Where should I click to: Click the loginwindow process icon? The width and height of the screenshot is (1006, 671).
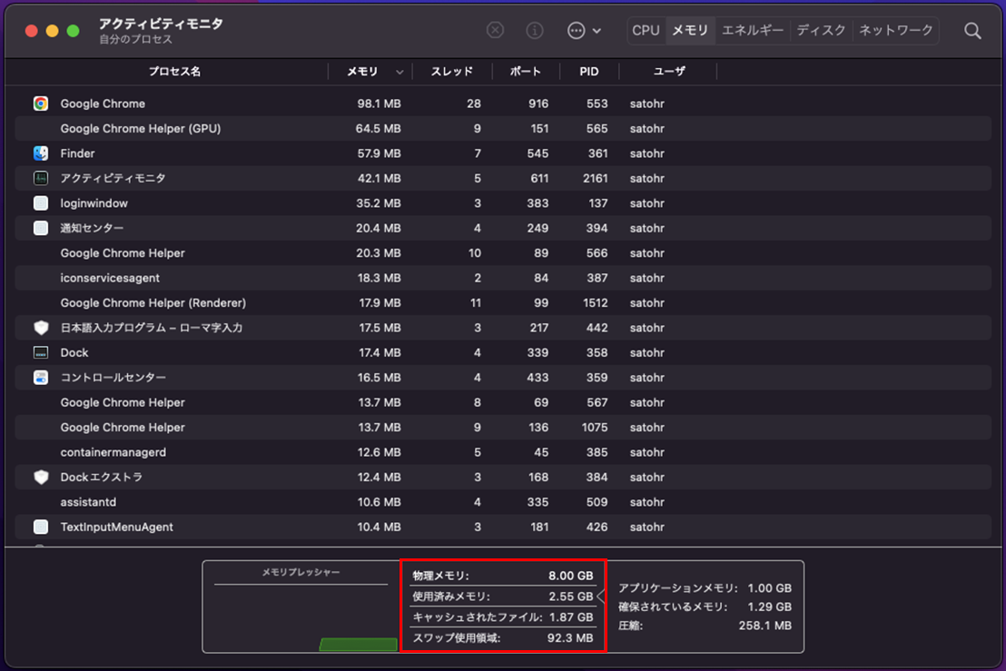point(41,203)
